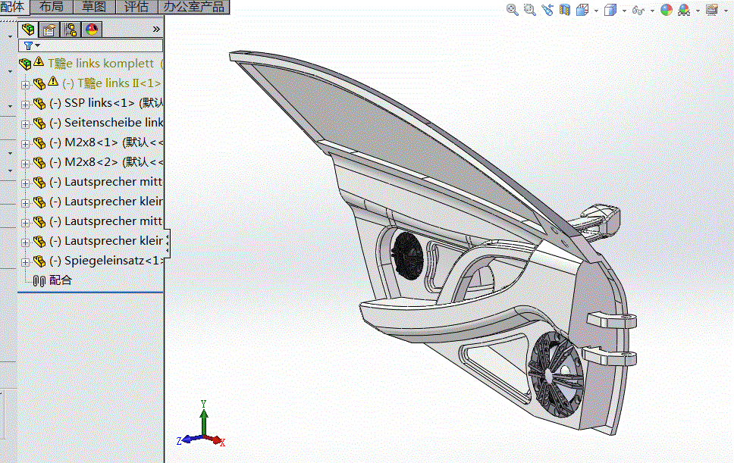Image resolution: width=734 pixels, height=463 pixels.
Task: Select the Zoom to Area tool
Action: [529, 9]
